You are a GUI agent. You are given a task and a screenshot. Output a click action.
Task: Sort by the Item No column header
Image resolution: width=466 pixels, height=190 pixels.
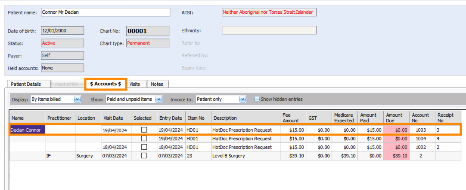pyautogui.click(x=198, y=118)
